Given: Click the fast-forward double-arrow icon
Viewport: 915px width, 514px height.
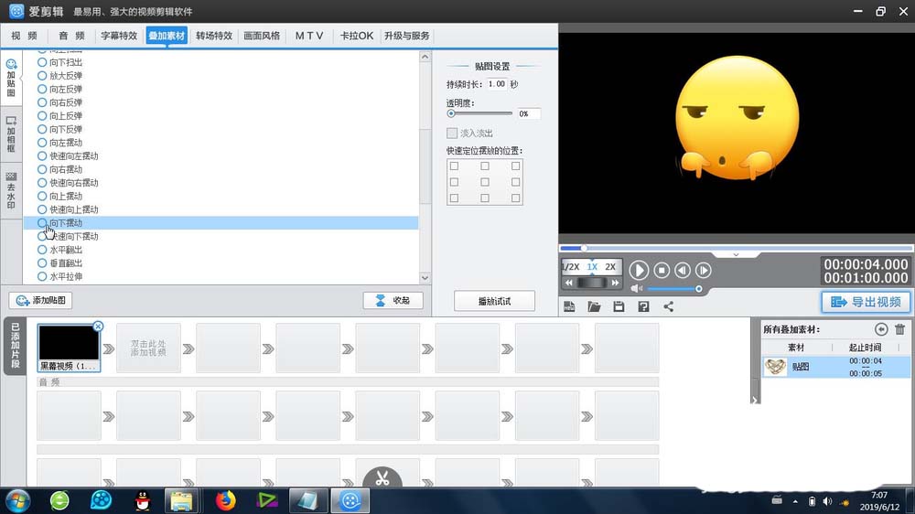Looking at the screenshot, I should pos(615,283).
